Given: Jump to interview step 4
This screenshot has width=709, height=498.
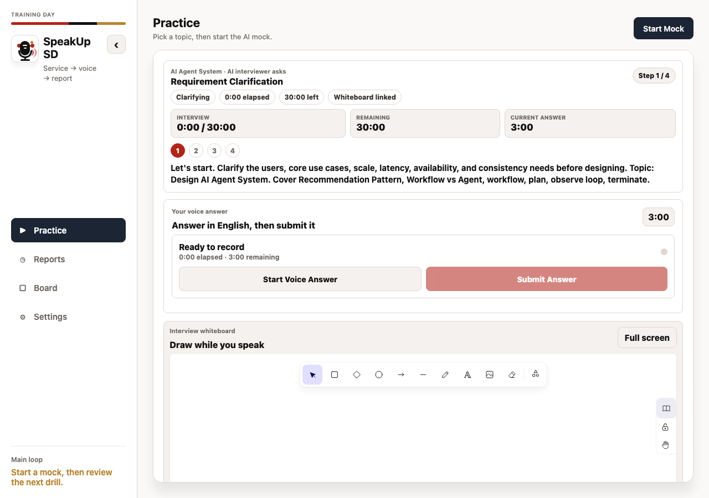Looking at the screenshot, I should pyautogui.click(x=233, y=151).
